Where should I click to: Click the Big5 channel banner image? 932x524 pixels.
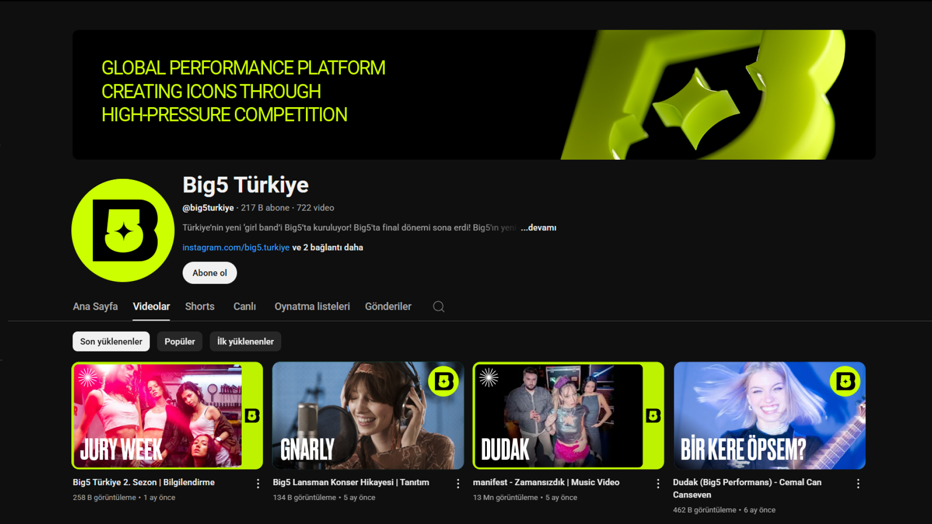pos(474,95)
